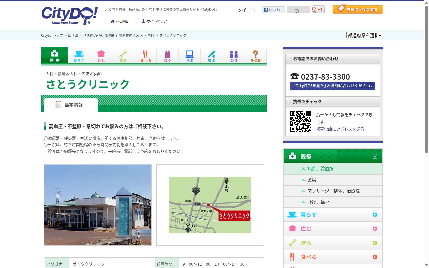Select the 公共 public category icon

[x=234, y=56]
